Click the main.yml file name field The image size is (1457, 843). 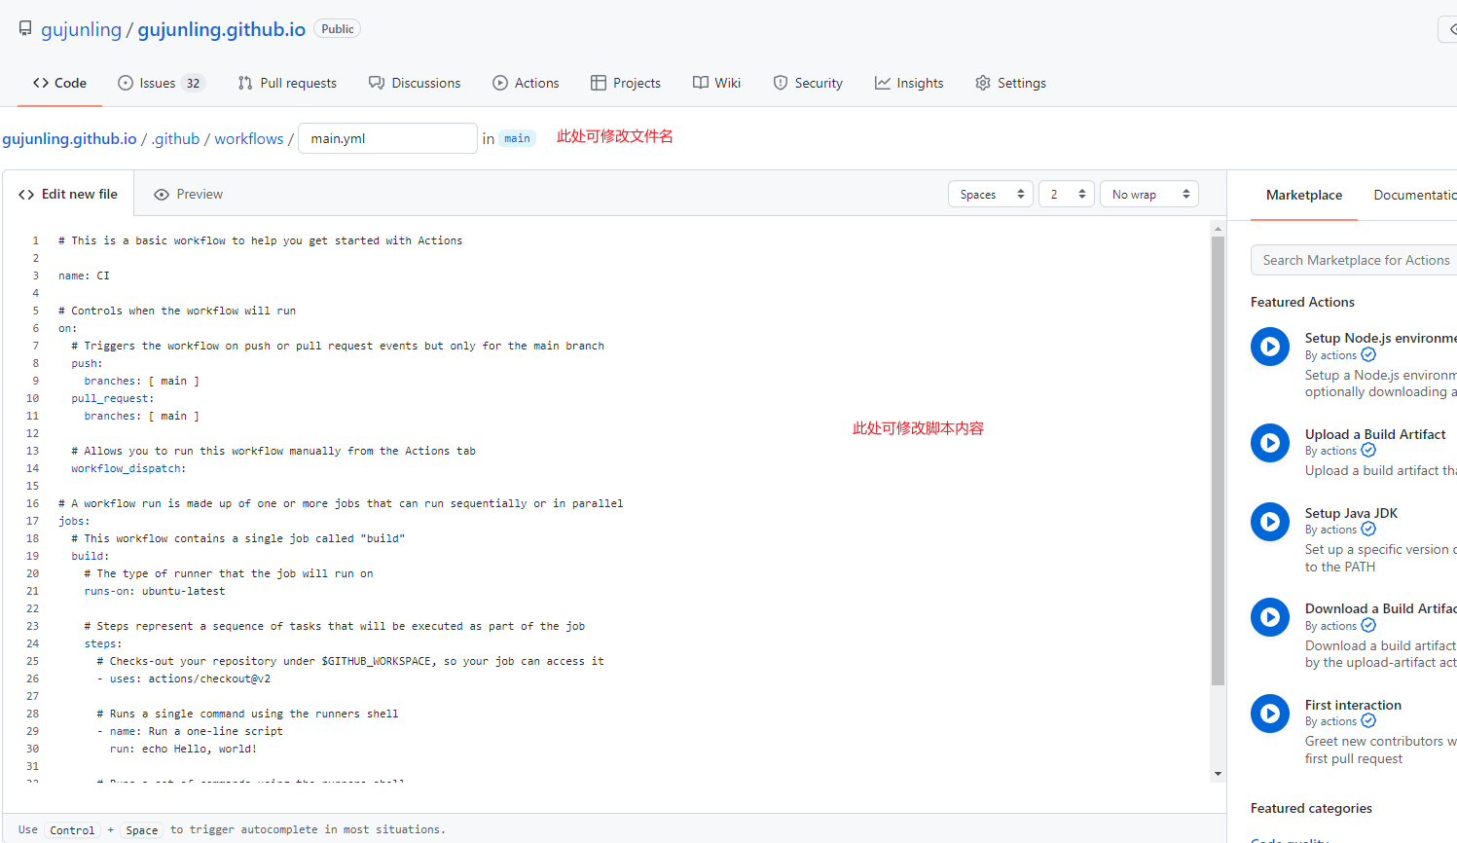click(x=386, y=139)
